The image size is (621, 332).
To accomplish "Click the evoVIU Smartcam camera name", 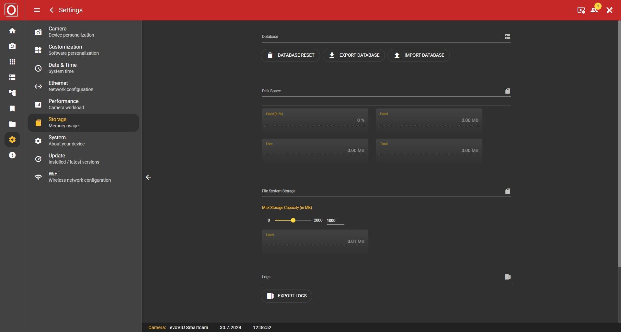I will coord(189,327).
